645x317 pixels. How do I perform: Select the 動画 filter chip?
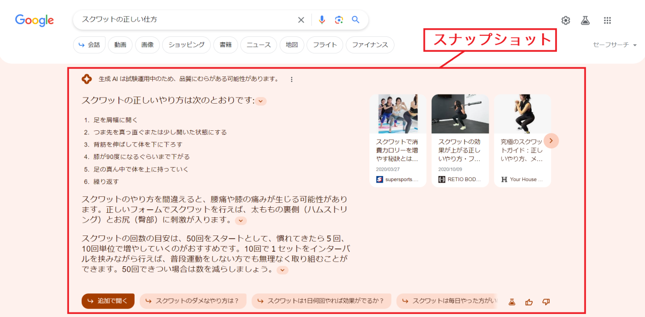[x=120, y=45]
